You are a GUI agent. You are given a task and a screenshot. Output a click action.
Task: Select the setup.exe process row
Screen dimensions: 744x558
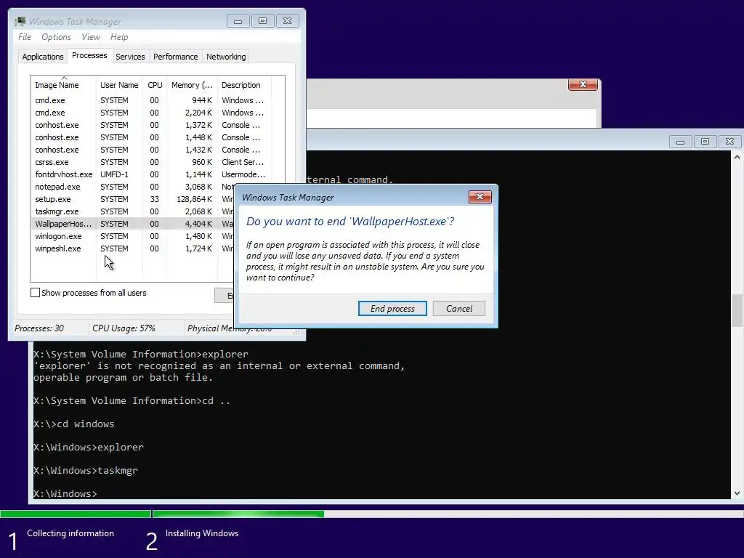point(133,199)
